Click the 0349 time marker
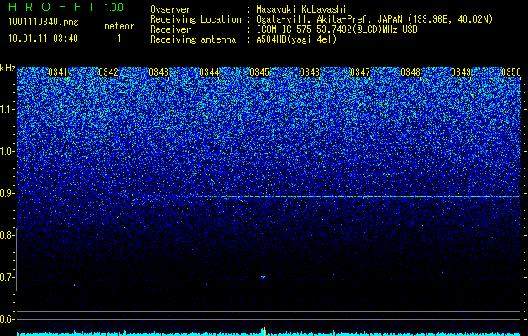528x336 pixels. (x=461, y=72)
